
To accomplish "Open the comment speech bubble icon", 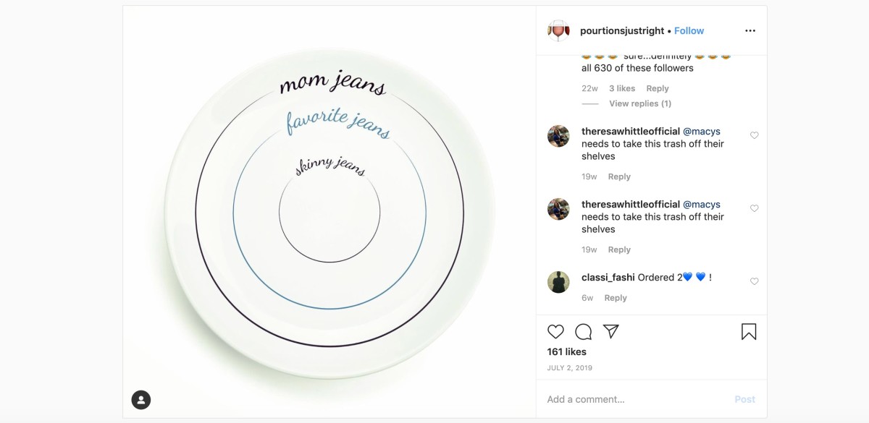I will (x=584, y=332).
